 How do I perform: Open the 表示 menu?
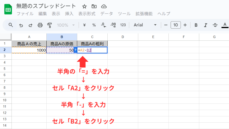click(x=56, y=14)
